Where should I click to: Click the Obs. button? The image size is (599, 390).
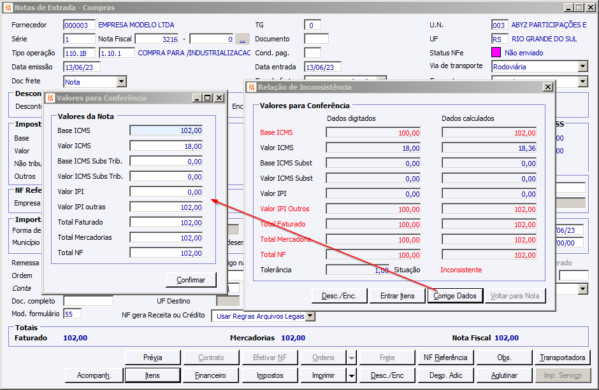tap(504, 358)
